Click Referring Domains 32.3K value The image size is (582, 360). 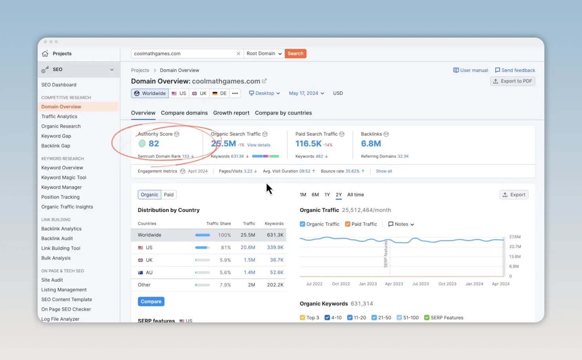tap(403, 156)
